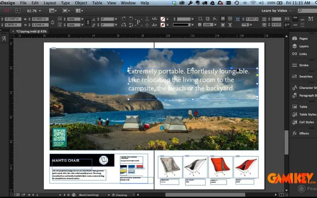Toggle the split layout view button
Viewport: 317px width, 198px height.
(x=281, y=195)
